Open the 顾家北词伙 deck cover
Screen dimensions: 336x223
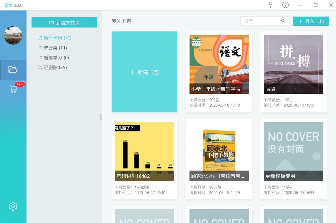pyautogui.click(x=219, y=151)
